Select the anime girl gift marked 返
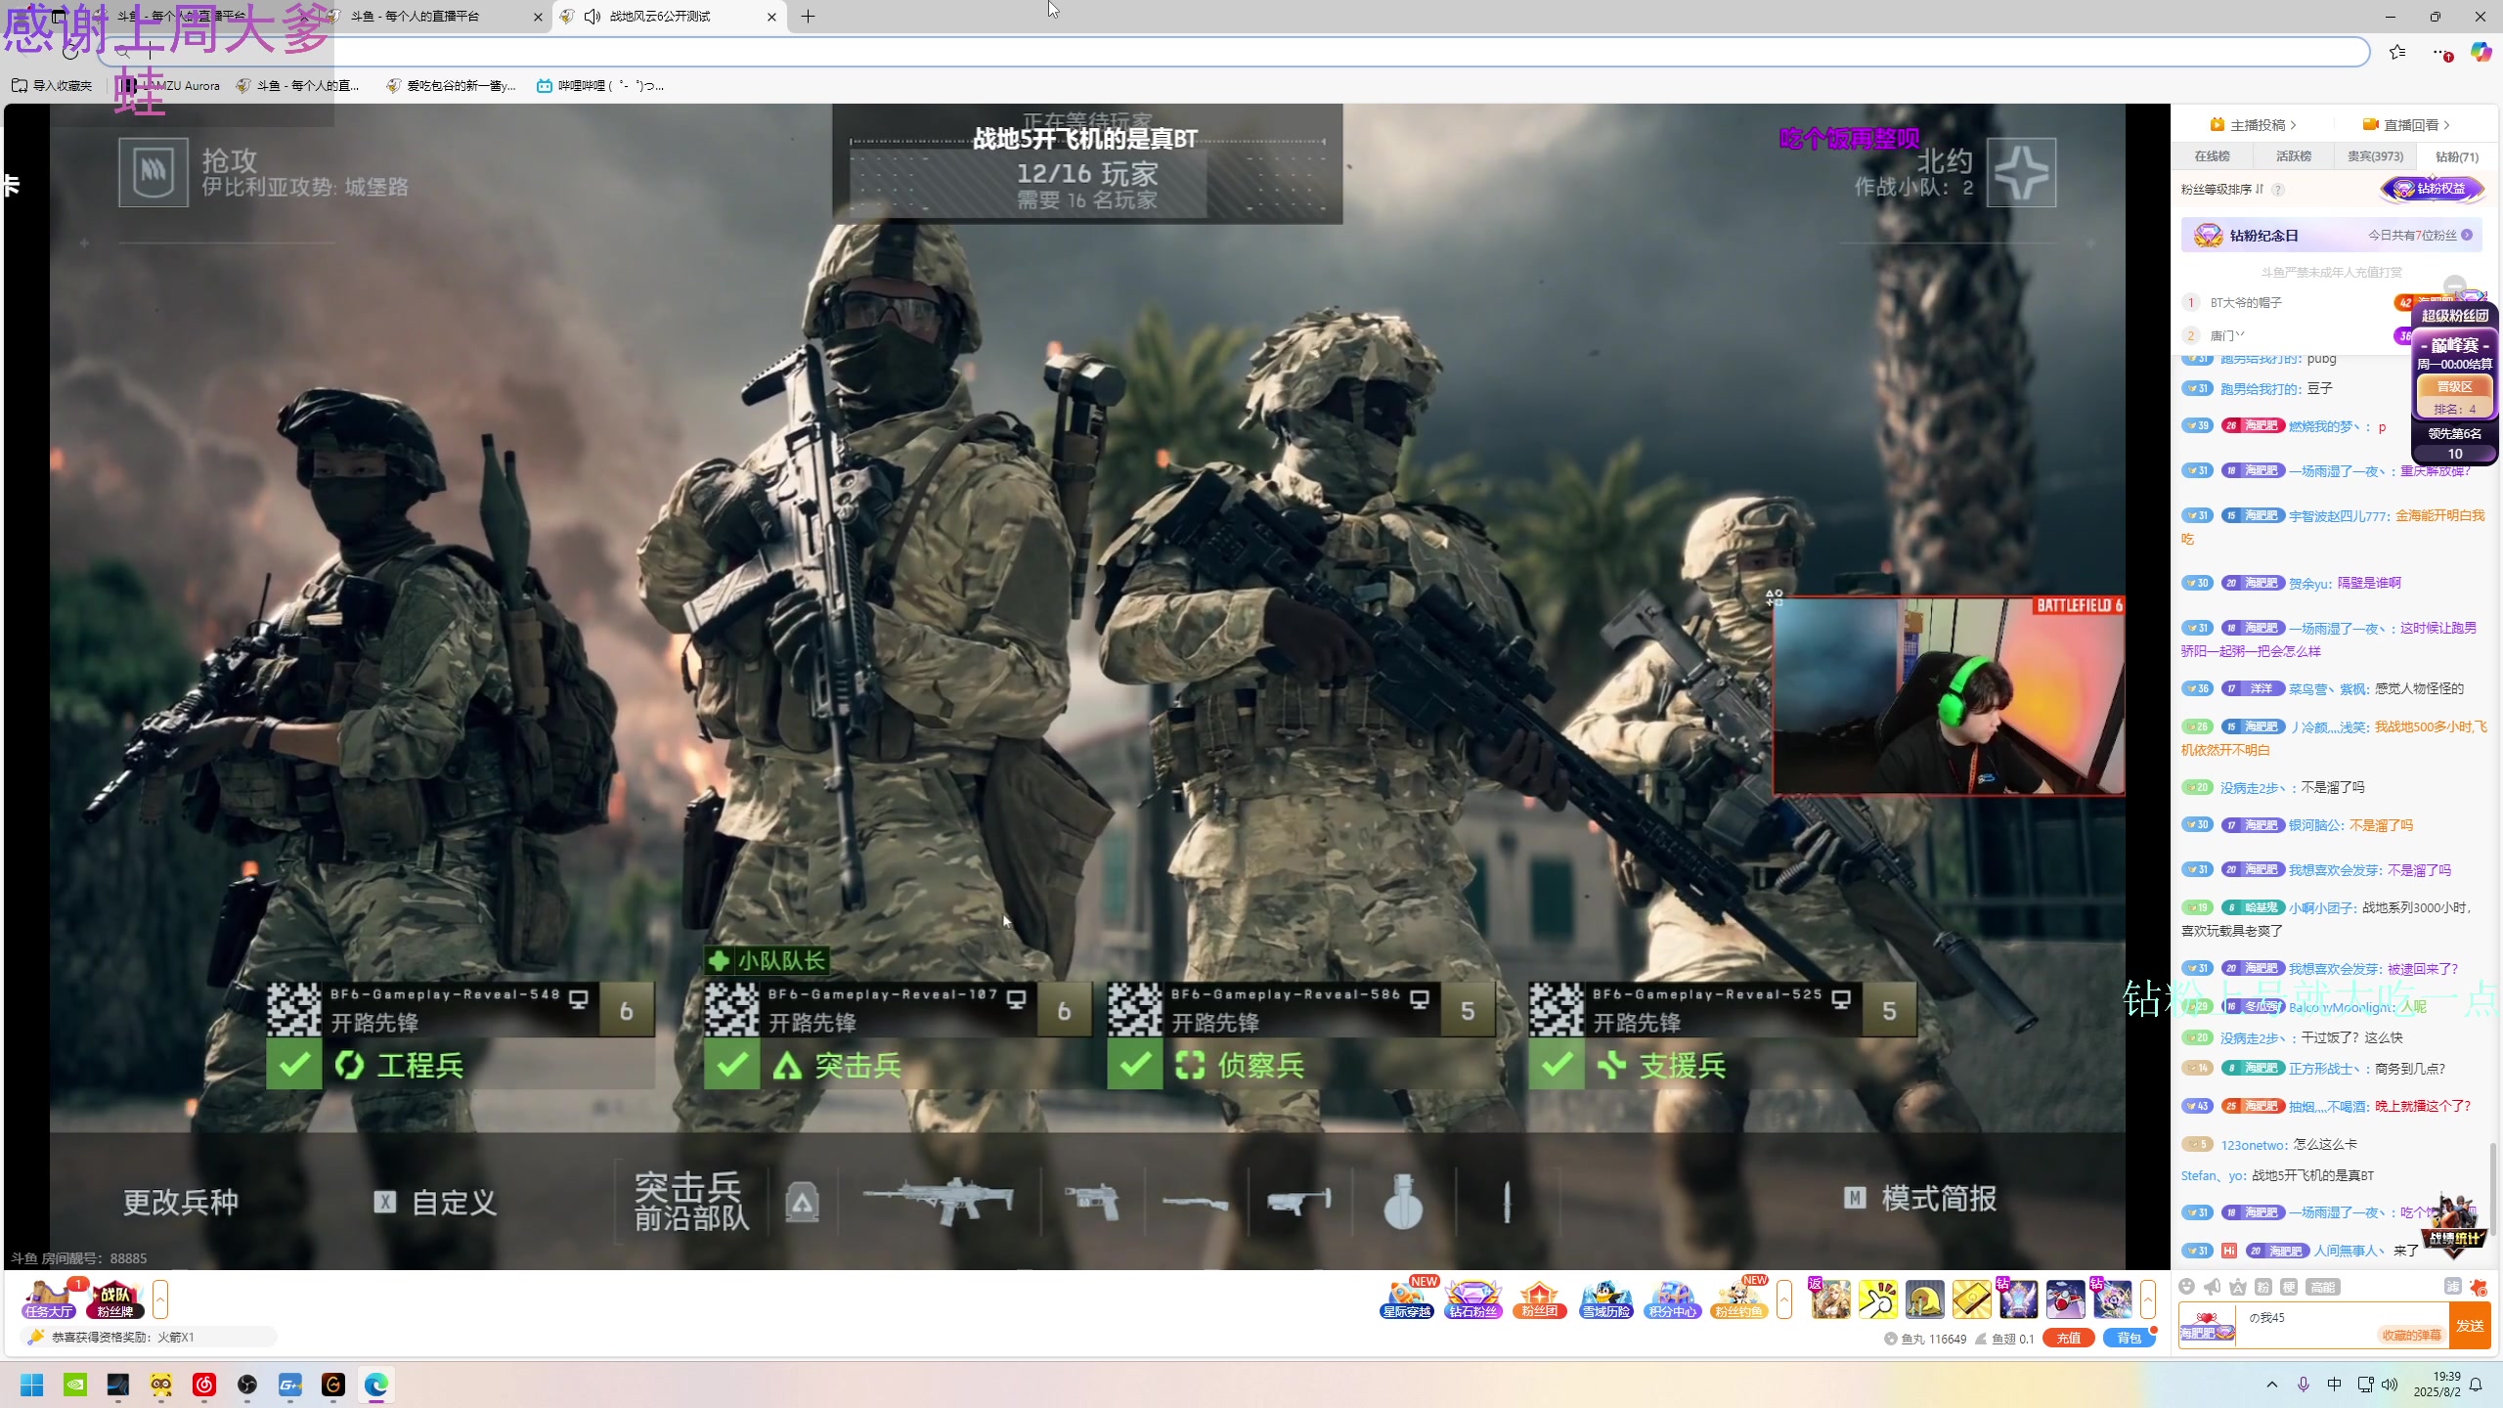This screenshot has width=2503, height=1408. click(1830, 1299)
